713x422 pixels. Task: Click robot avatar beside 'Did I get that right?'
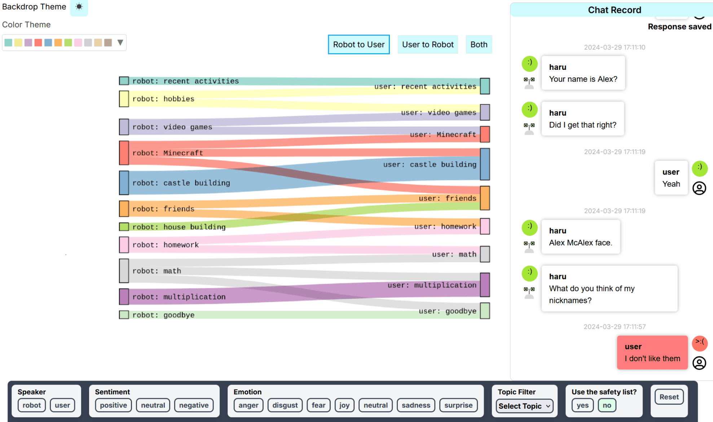[x=529, y=129]
